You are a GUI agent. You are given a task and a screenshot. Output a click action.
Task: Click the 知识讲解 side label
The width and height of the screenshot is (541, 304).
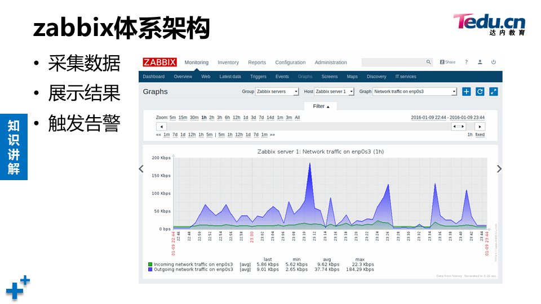point(14,147)
